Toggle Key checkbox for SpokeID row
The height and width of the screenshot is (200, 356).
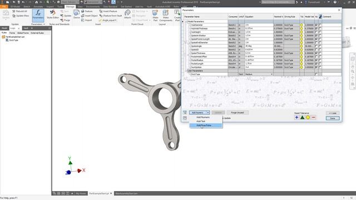pyautogui.click(x=316, y=49)
